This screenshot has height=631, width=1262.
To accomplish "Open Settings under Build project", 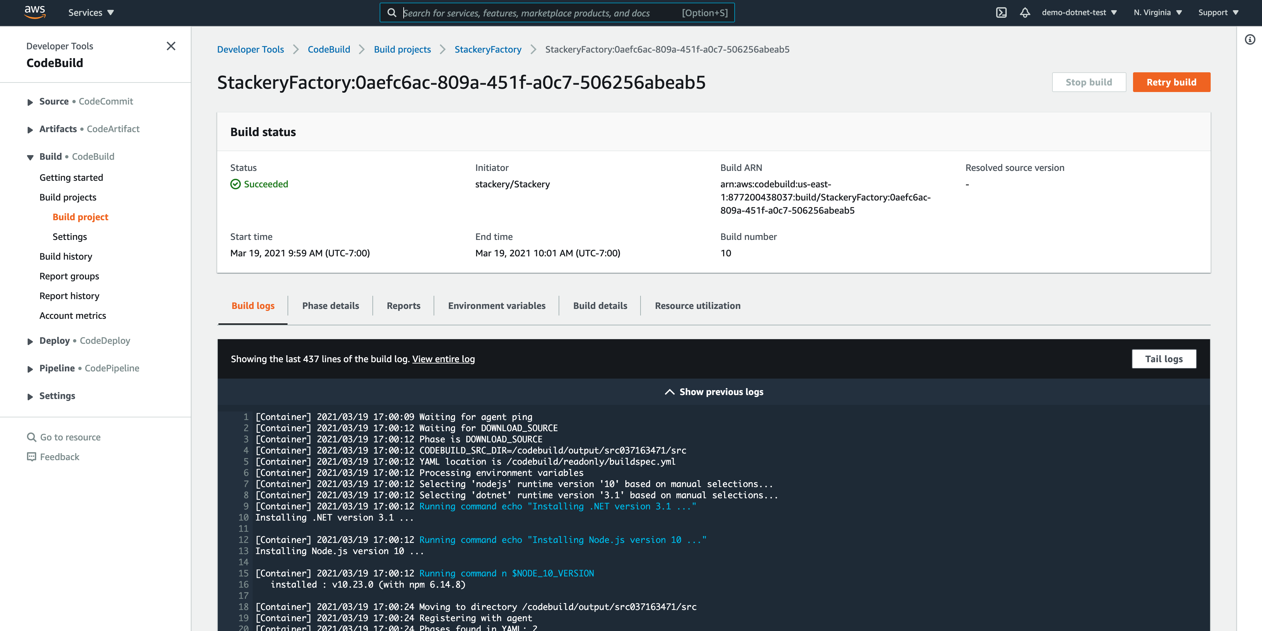I will point(69,237).
